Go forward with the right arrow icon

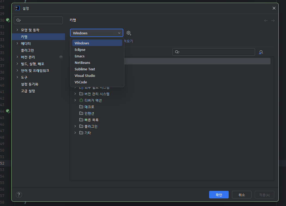(273, 21)
